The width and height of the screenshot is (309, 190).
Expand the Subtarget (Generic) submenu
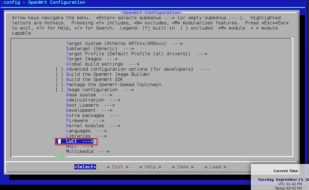coord(100,49)
